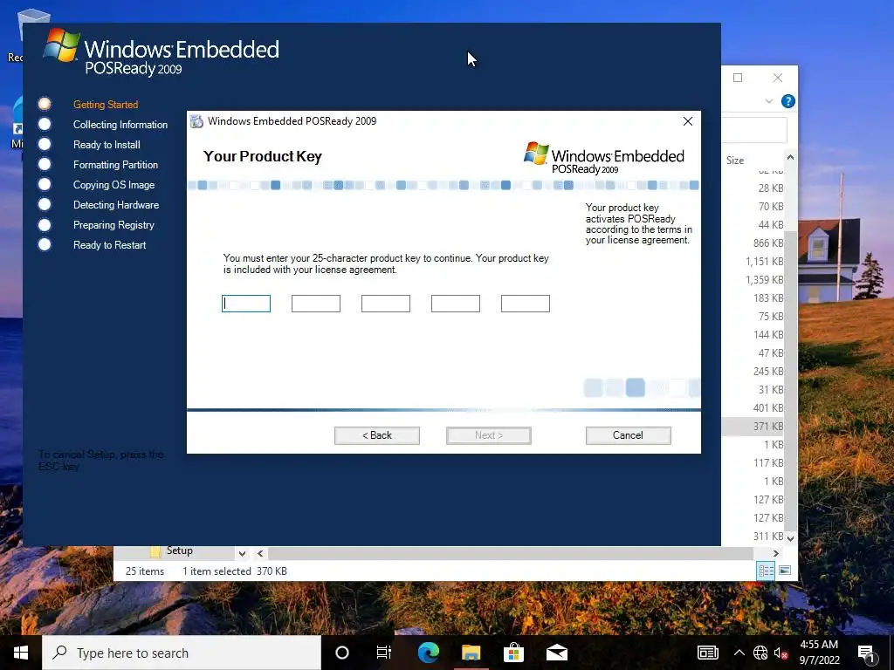Click the Ready to Restart step bullet
The width and height of the screenshot is (894, 670).
pyautogui.click(x=45, y=244)
